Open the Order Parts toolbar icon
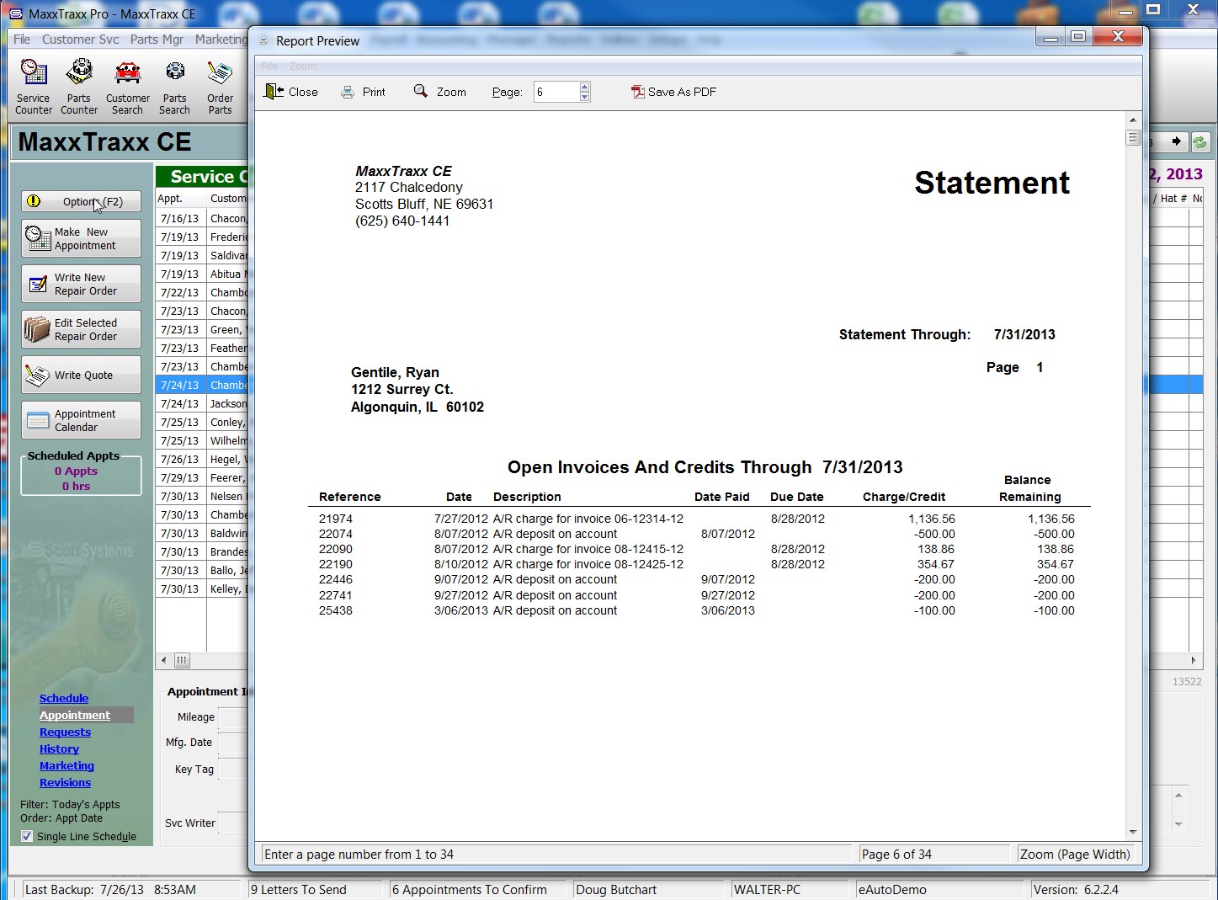 click(220, 87)
